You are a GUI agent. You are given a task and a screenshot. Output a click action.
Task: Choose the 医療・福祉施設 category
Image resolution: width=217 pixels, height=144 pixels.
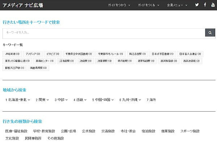coord(16,131)
